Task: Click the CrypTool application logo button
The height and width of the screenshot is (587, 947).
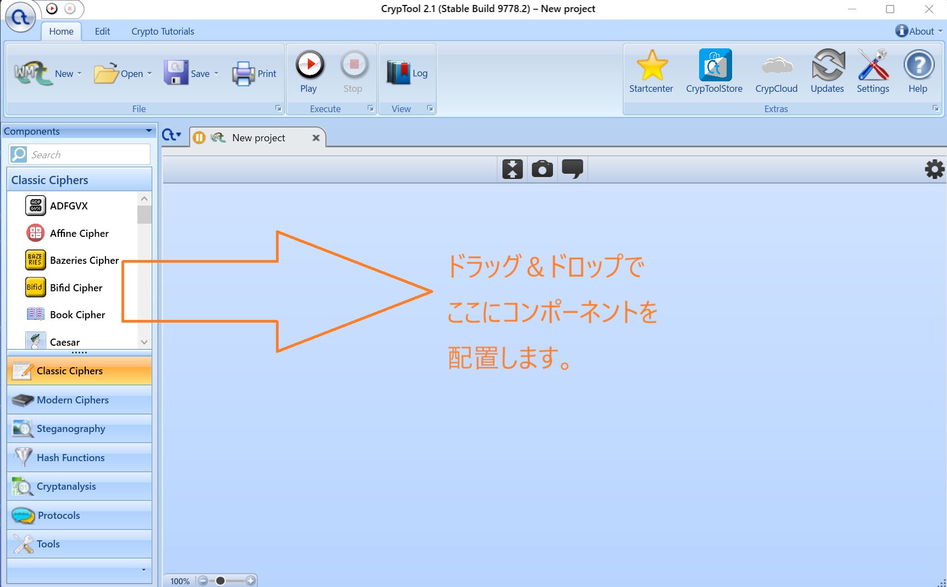Action: [x=20, y=18]
